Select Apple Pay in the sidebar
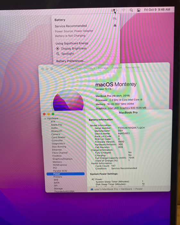 [56, 125]
